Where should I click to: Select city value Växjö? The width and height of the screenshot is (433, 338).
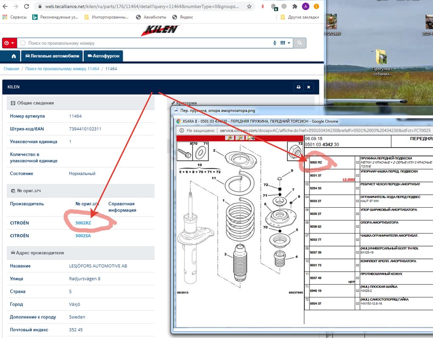click(74, 304)
